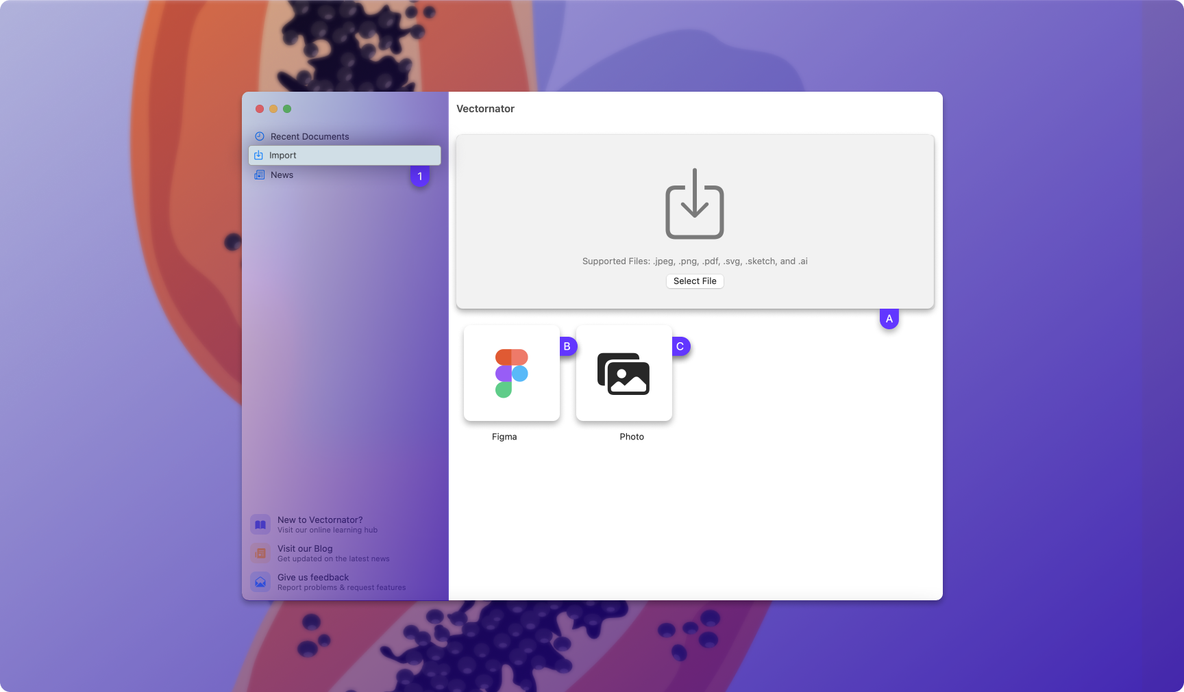Click the Figma label text
1184x692 pixels.
504,437
